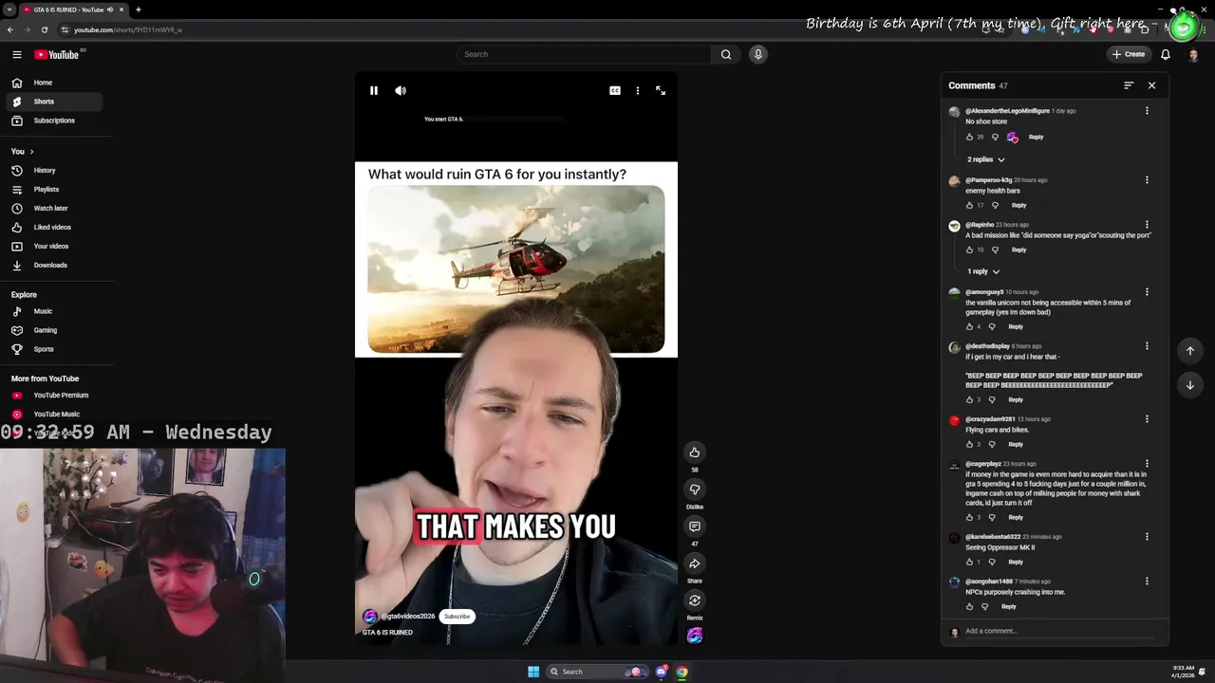Screen dimensions: 1215x683
Task: Open the YouTube guide hamburger menu
Action: 16,55
